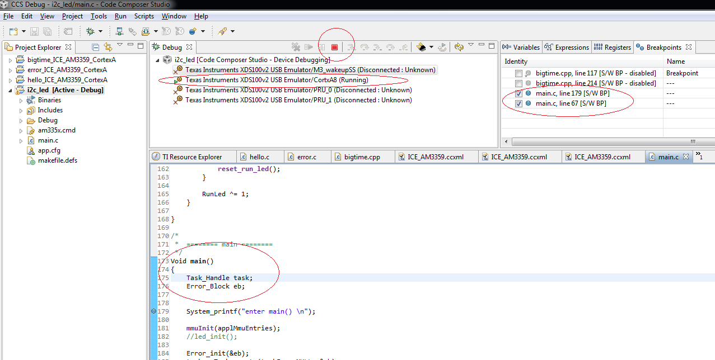Click the Restart icon in Debug toolbar
Image resolution: width=715 pixels, height=360 pixels.
pyautogui.click(x=442, y=48)
